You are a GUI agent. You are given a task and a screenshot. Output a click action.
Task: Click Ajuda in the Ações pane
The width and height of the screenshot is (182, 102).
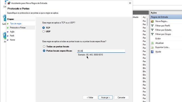click(158, 52)
